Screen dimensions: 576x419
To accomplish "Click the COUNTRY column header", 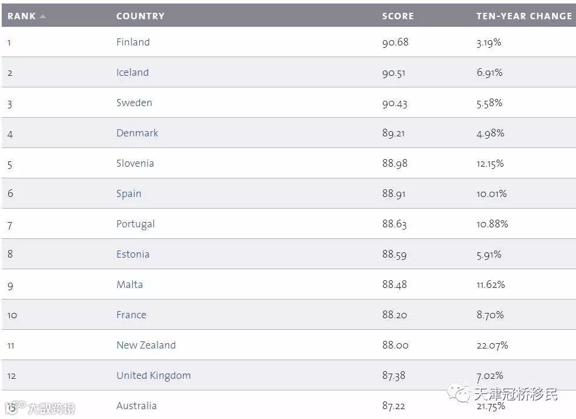I will pos(140,16).
